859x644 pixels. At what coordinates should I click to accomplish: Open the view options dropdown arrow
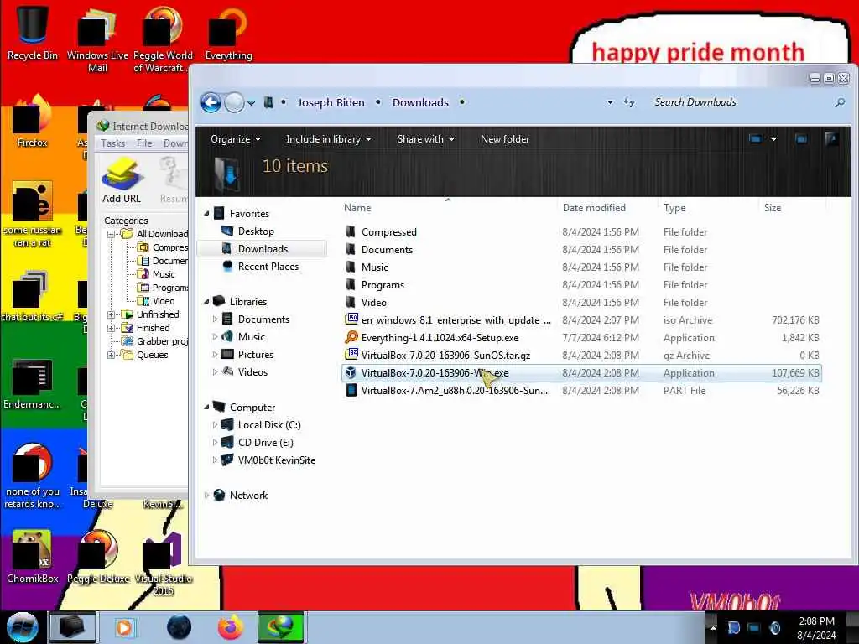(x=773, y=139)
